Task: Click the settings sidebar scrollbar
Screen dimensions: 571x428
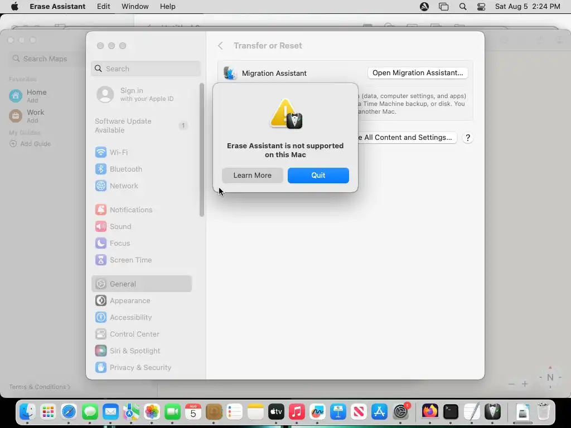Action: pos(202,150)
